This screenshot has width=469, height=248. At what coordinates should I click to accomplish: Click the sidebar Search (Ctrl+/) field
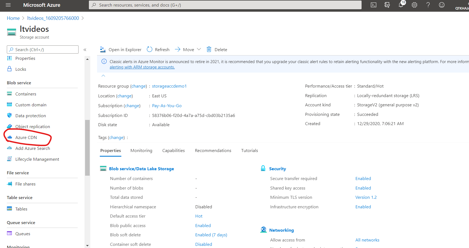pyautogui.click(x=43, y=49)
